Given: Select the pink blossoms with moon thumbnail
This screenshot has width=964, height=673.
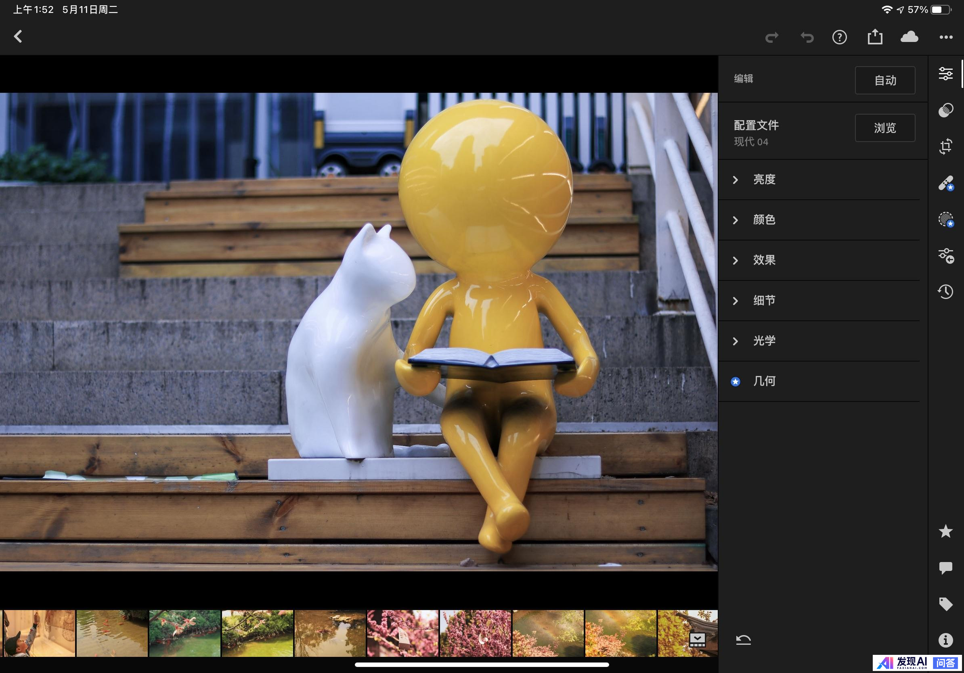Looking at the screenshot, I should pos(475,633).
